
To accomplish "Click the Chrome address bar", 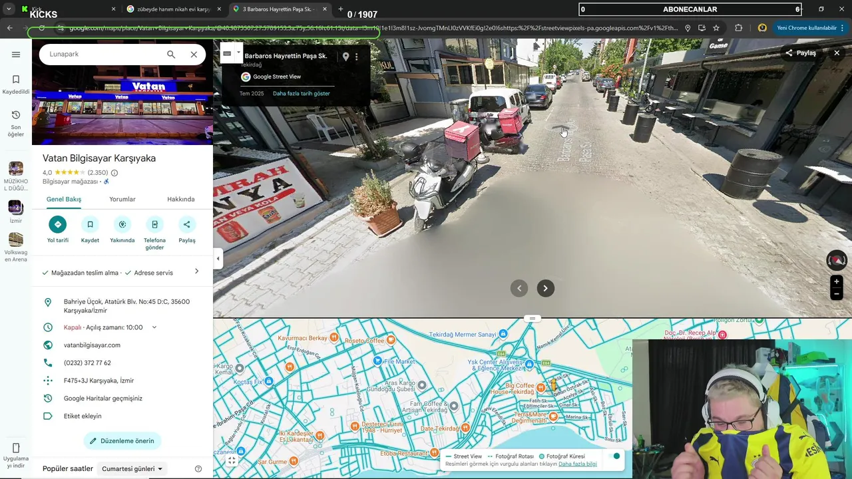I will click(373, 28).
